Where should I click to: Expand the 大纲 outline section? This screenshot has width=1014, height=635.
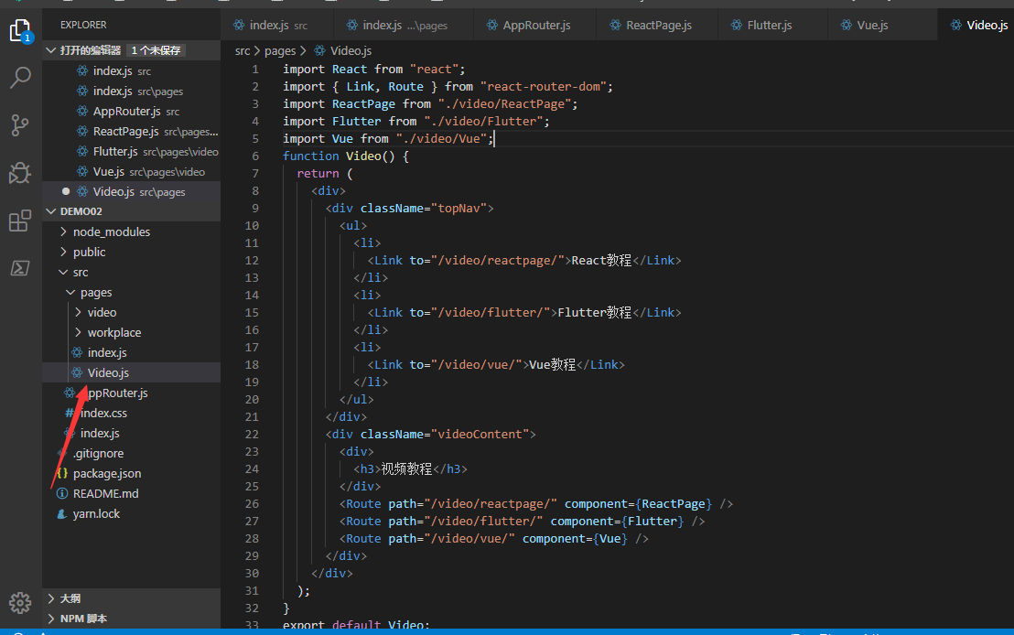tap(131, 598)
